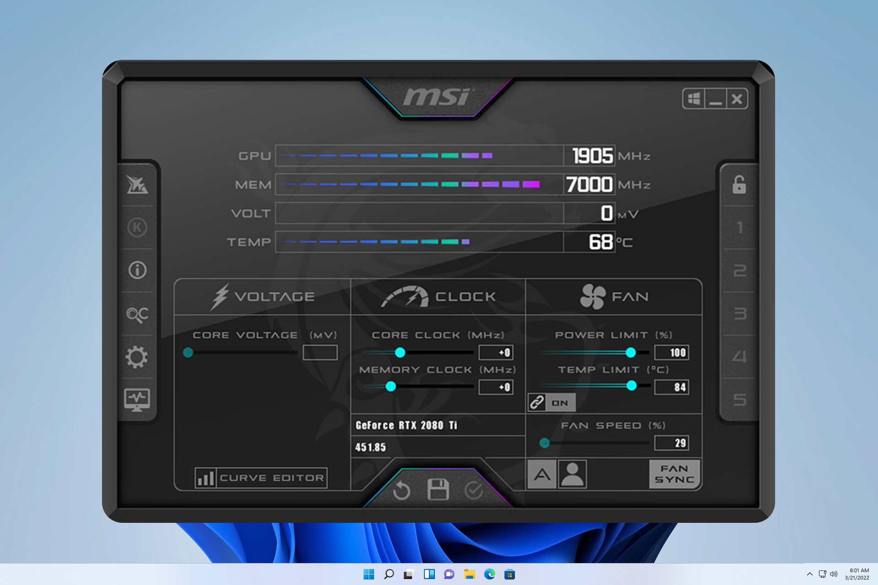Image resolution: width=878 pixels, height=585 pixels.
Task: Click the Core Voltage slider handle
Action: [x=188, y=352]
